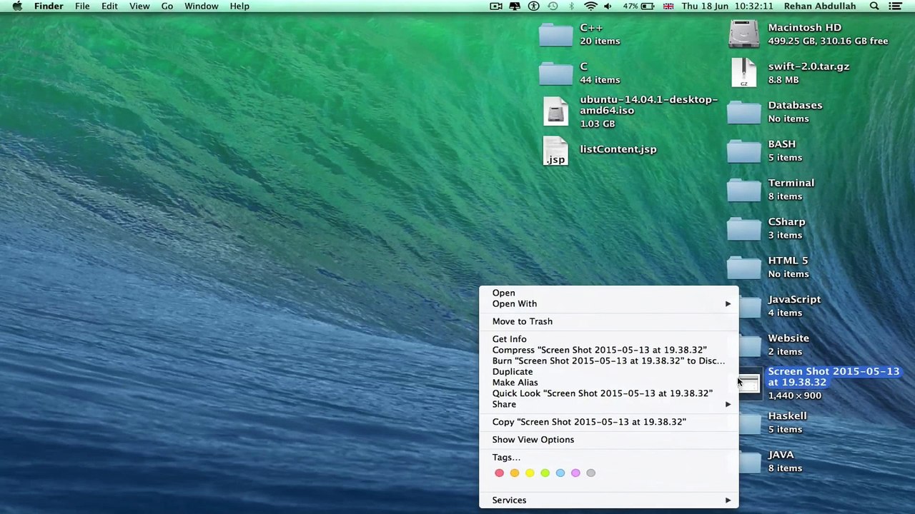Open the volume control in menu bar

pyautogui.click(x=608, y=6)
